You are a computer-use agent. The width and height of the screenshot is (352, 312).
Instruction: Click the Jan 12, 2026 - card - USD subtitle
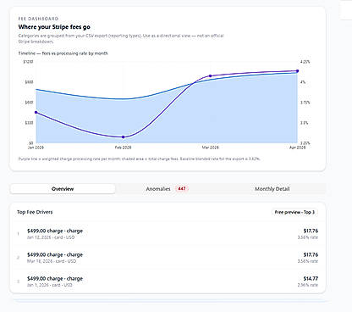click(x=51, y=237)
